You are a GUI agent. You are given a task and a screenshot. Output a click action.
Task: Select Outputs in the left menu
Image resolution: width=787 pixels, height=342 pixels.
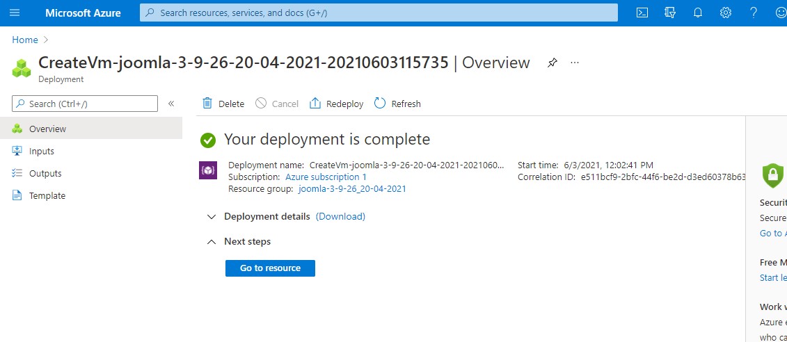click(x=91, y=174)
